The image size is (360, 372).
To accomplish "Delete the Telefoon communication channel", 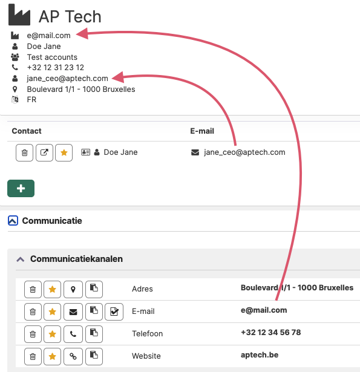I will pos(33,334).
